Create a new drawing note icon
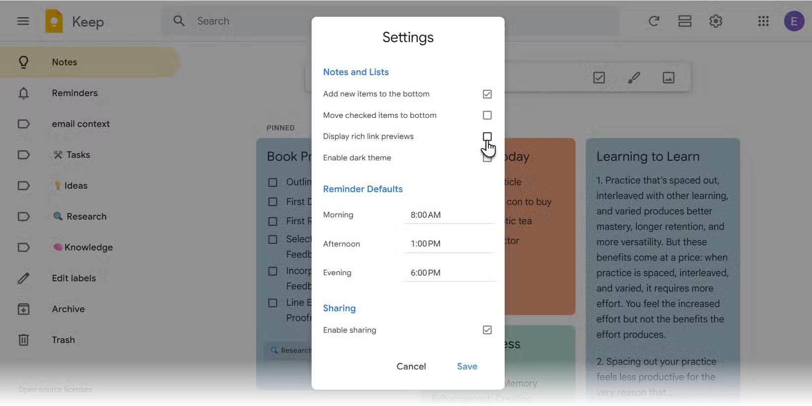 [634, 78]
